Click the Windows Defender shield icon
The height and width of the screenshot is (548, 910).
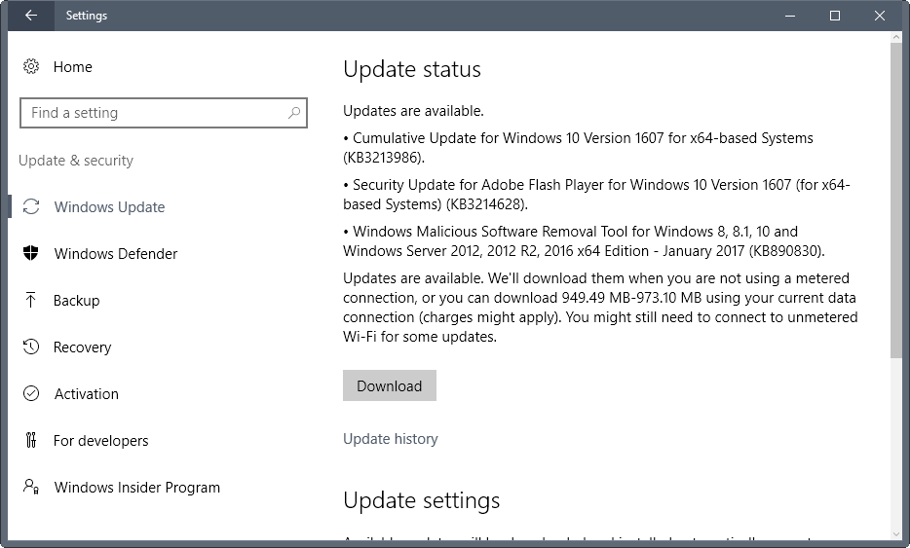tap(31, 253)
